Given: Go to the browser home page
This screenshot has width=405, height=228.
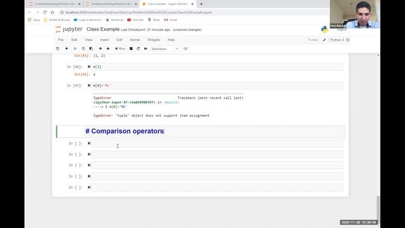Looking at the screenshot, I should click(53, 12).
